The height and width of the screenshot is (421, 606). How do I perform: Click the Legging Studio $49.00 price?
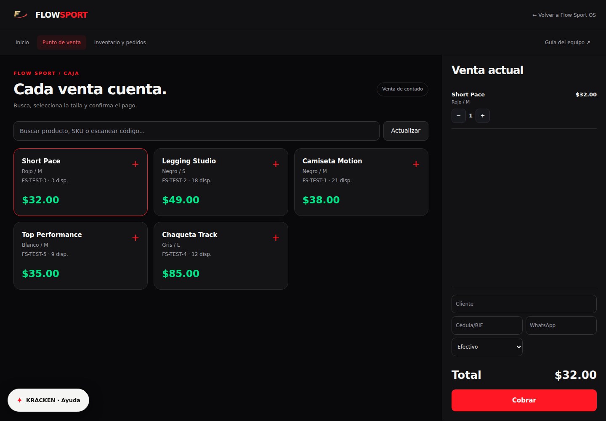(181, 200)
